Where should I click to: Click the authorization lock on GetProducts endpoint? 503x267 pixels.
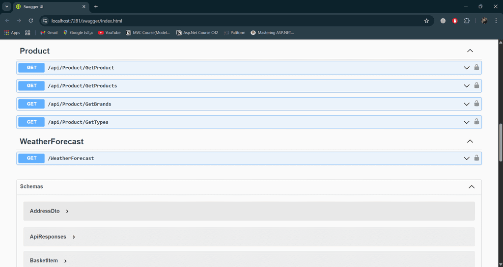[476, 86]
